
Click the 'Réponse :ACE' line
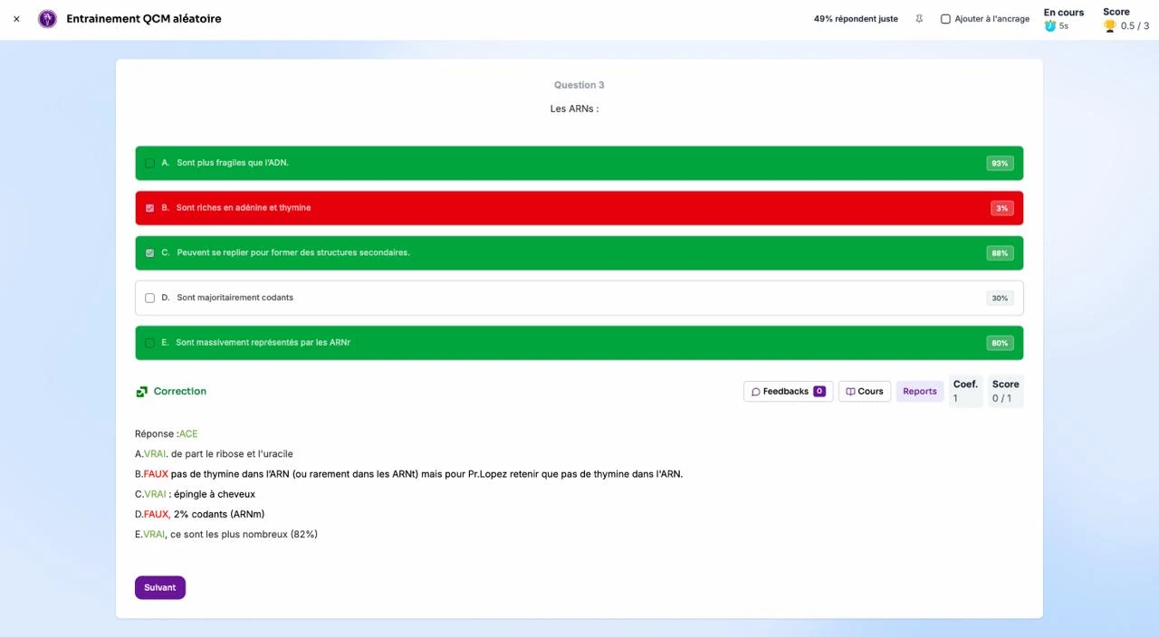166,434
